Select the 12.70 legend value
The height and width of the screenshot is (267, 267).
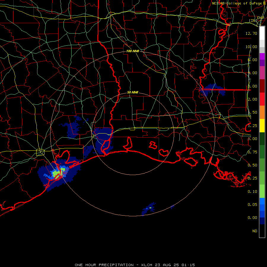coord(251,33)
